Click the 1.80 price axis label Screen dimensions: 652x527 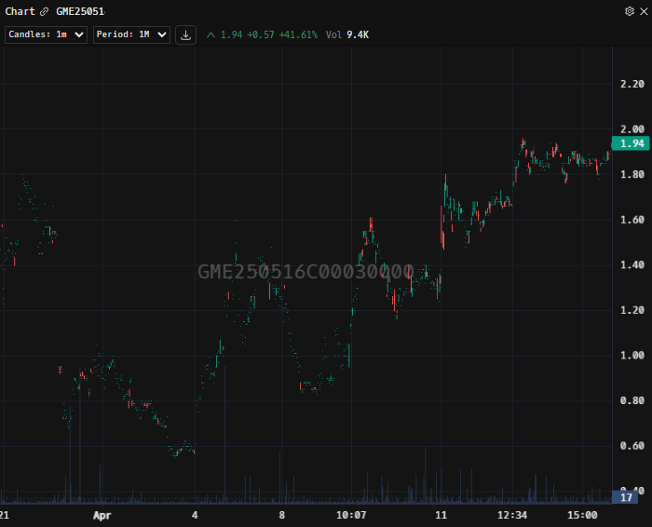(x=632, y=174)
